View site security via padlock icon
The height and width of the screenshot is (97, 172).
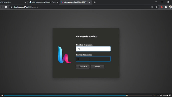(11, 7)
